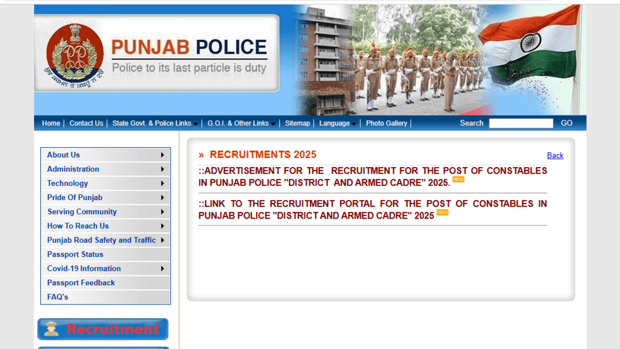Image resolution: width=620 pixels, height=349 pixels.
Task: Open the G.O.I. & Other Links dropdown
Action: [x=241, y=123]
